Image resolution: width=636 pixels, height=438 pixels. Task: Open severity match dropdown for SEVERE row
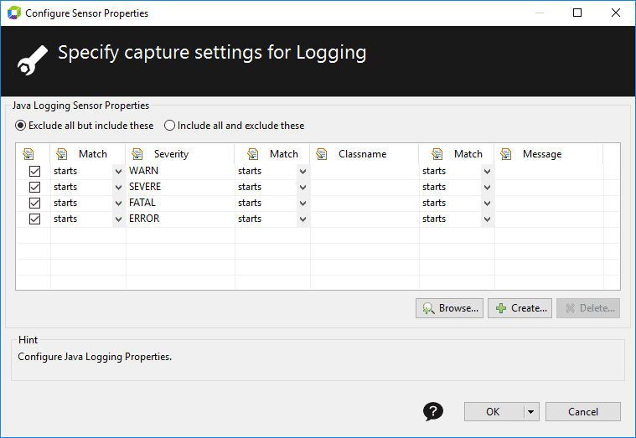[x=118, y=188]
